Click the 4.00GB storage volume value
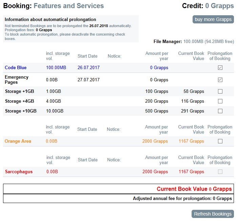This screenshot has height=221, width=237. click(54, 101)
